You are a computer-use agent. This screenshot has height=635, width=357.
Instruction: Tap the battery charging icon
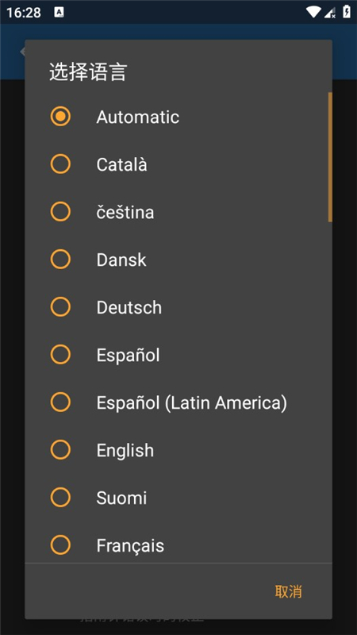(347, 12)
